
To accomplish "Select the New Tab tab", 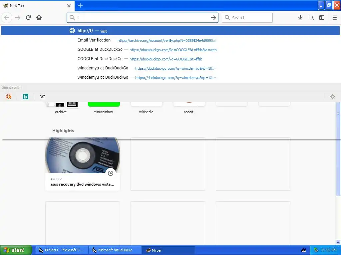I will [37, 6].
